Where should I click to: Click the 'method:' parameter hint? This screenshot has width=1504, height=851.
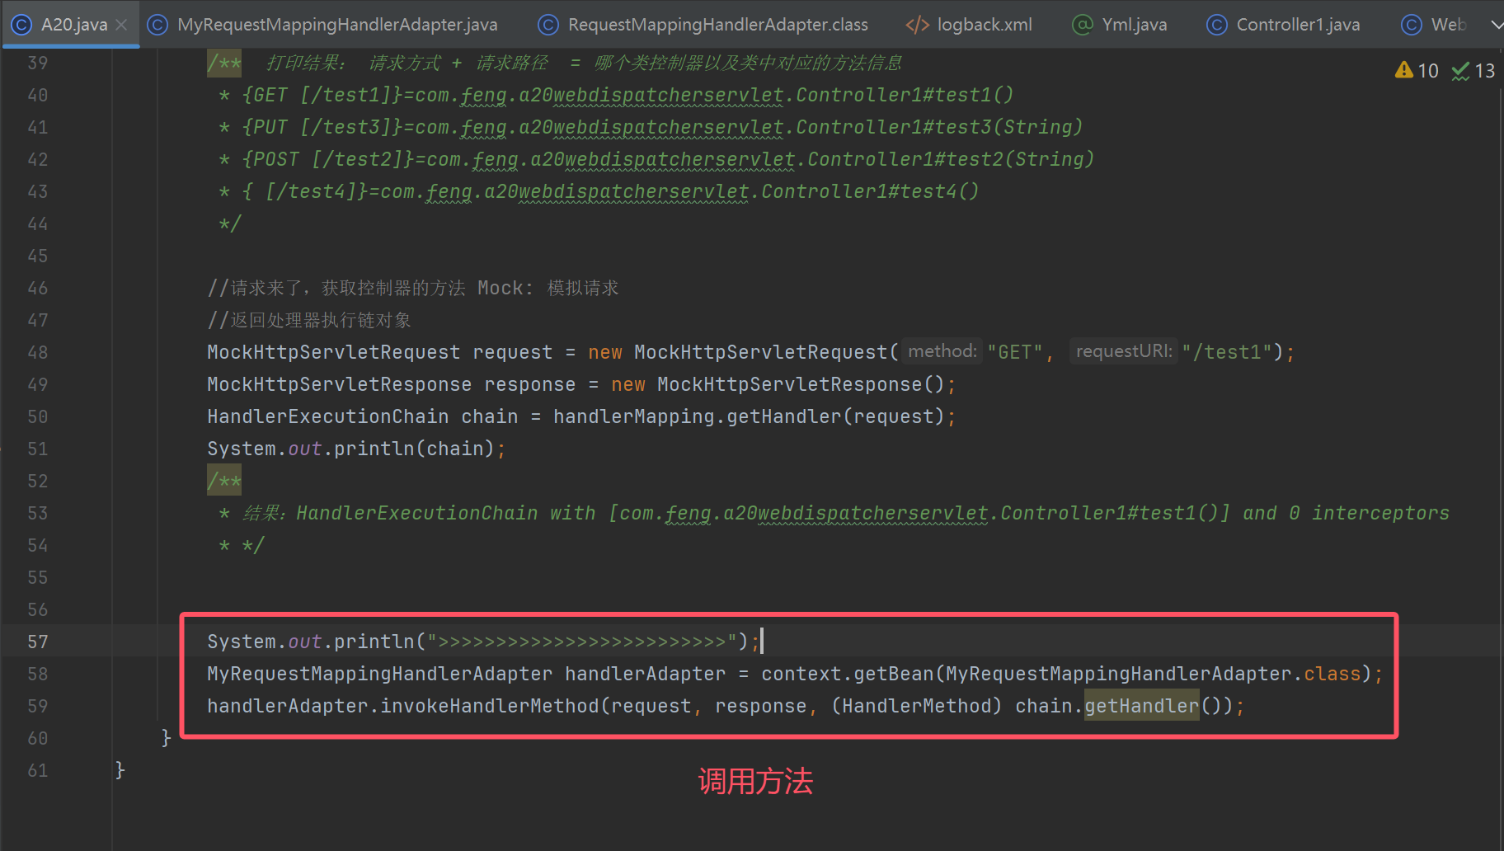click(942, 351)
